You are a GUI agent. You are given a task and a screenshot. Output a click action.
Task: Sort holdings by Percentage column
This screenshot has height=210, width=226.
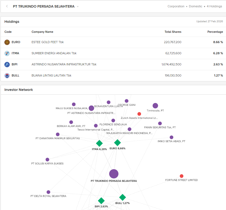pos(215,32)
